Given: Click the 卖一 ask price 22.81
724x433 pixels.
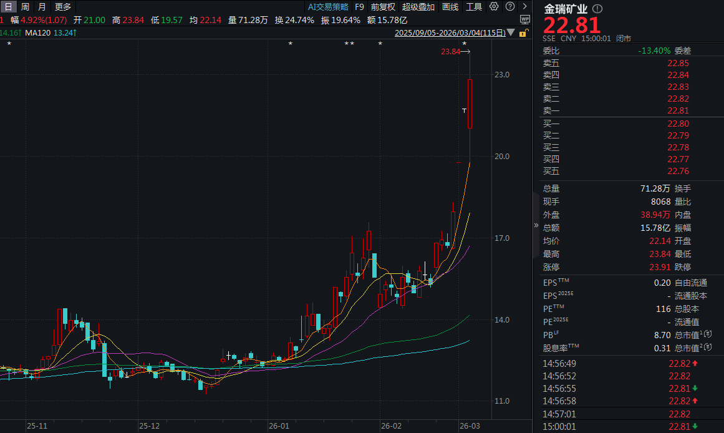Looking at the screenshot, I should 678,110.
